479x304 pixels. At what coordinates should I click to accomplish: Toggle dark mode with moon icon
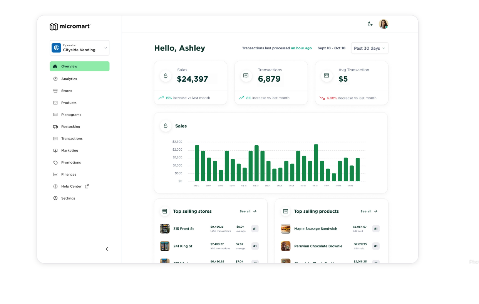click(370, 24)
